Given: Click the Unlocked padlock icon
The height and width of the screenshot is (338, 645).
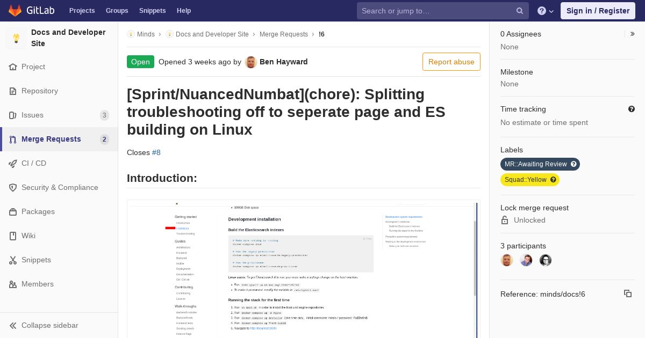Looking at the screenshot, I should tap(505, 220).
